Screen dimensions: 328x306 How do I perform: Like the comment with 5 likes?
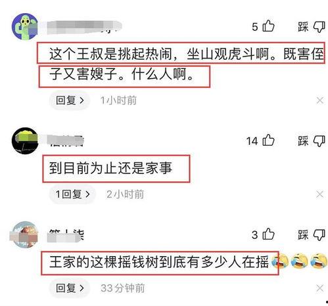pos(268,26)
